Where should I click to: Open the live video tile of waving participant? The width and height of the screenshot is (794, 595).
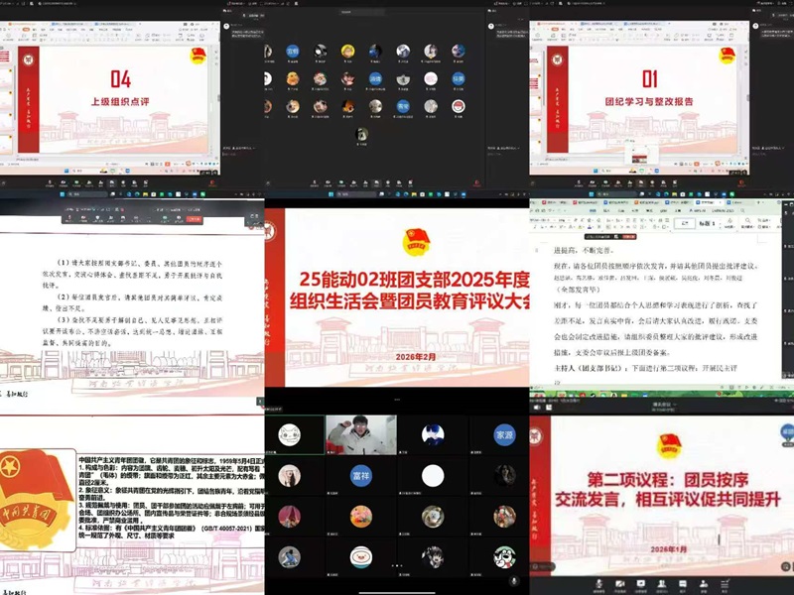(x=360, y=434)
